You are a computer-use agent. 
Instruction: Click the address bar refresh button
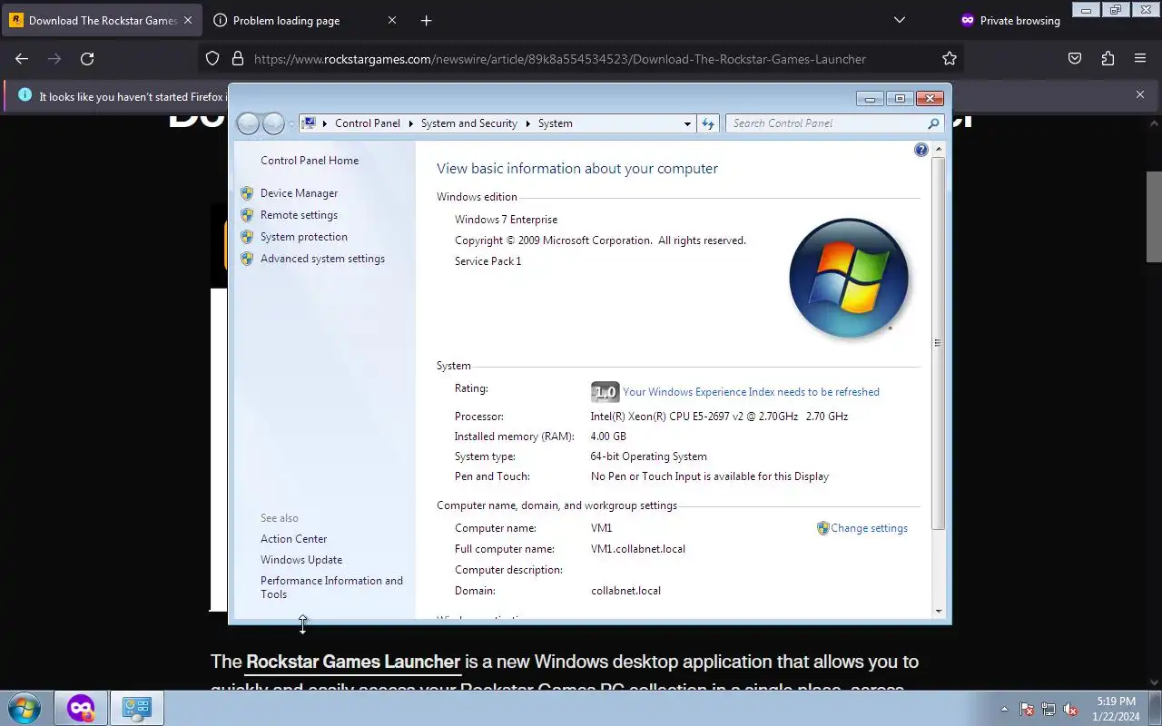coord(708,123)
